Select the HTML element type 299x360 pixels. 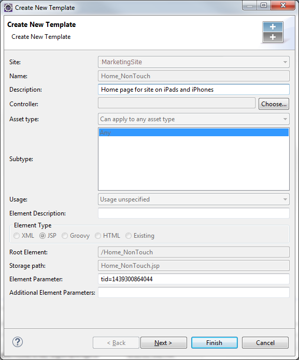point(107,236)
